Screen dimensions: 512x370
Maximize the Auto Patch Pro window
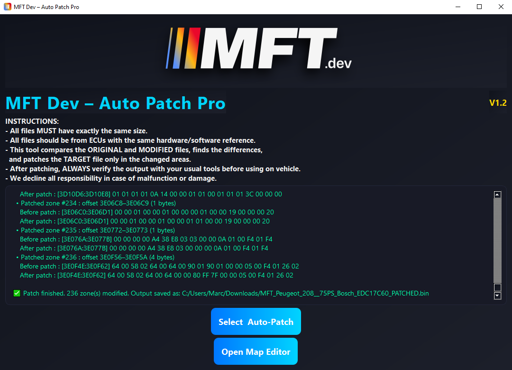(479, 7)
